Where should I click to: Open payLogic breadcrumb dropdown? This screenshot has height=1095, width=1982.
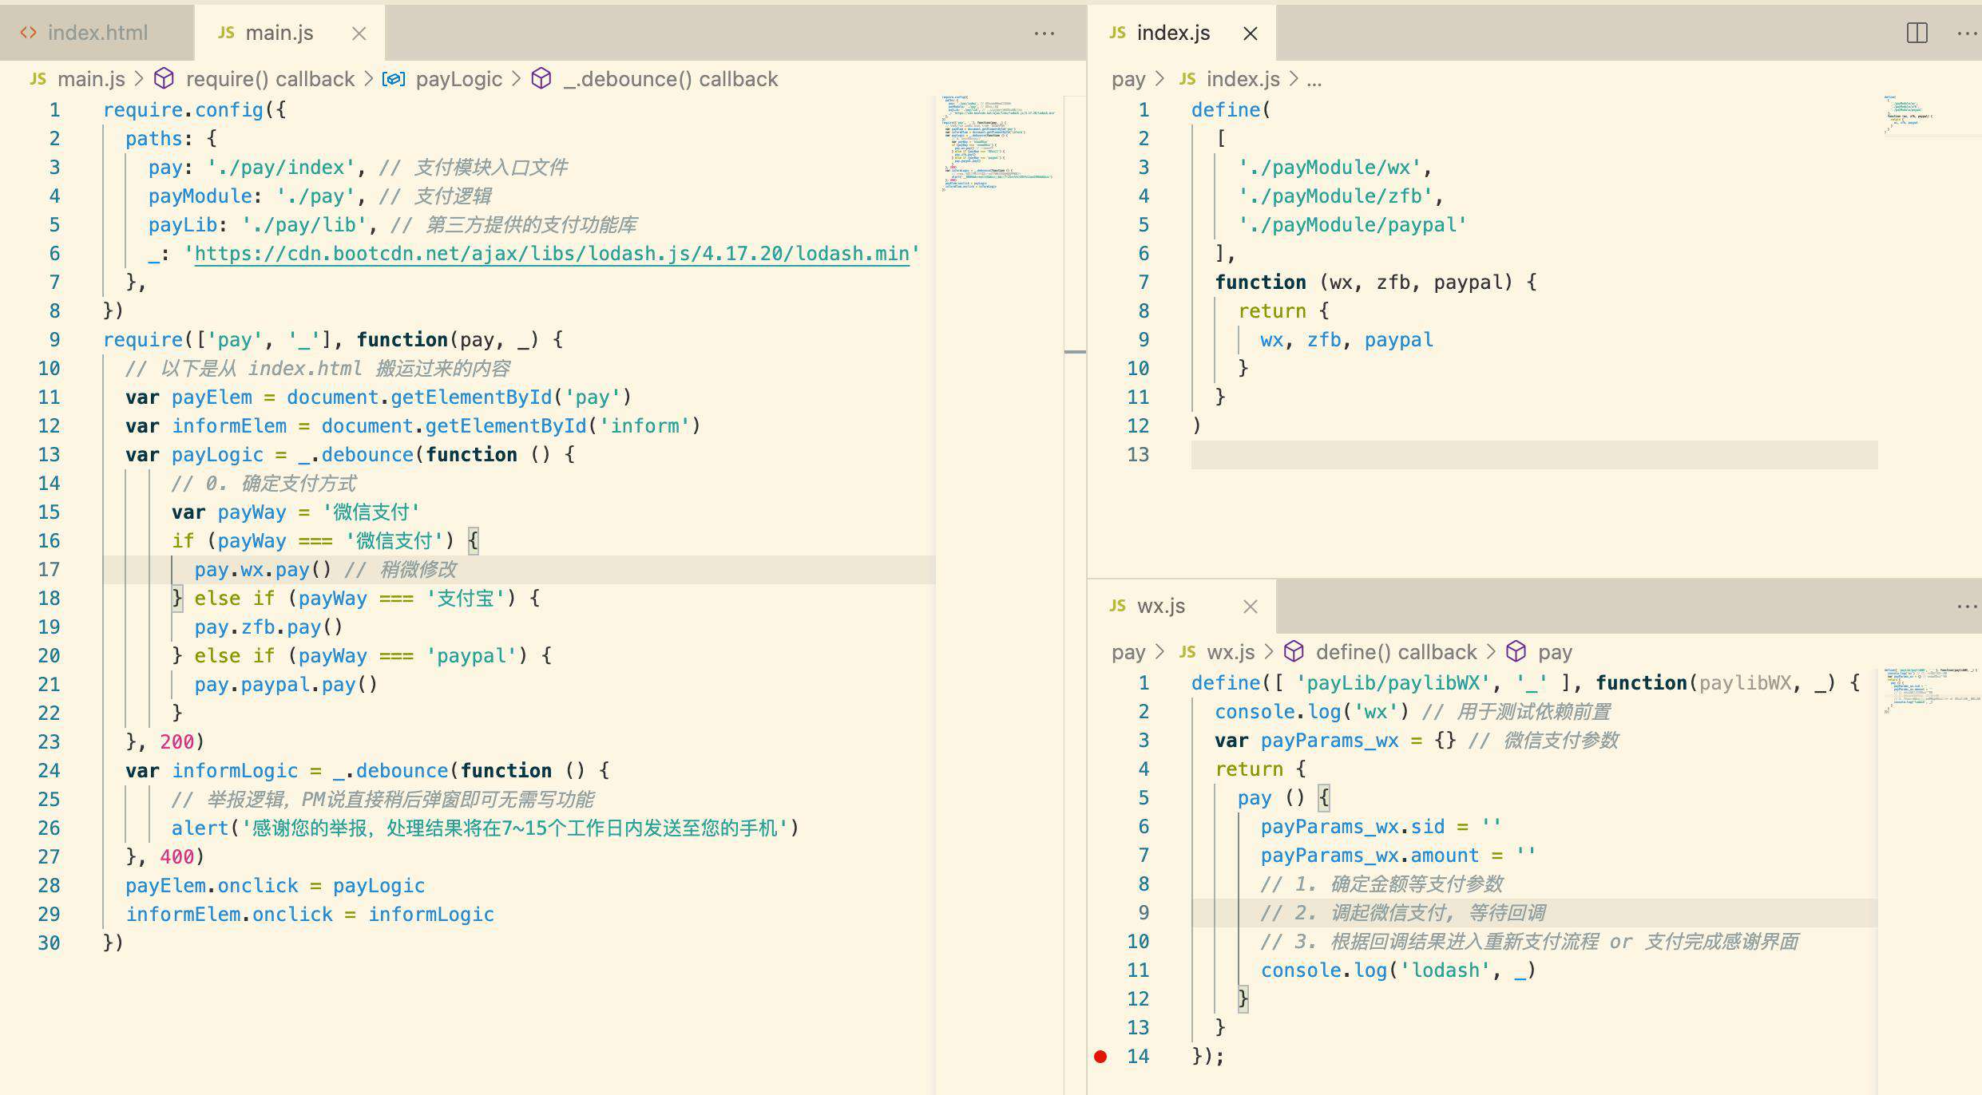[x=458, y=79]
